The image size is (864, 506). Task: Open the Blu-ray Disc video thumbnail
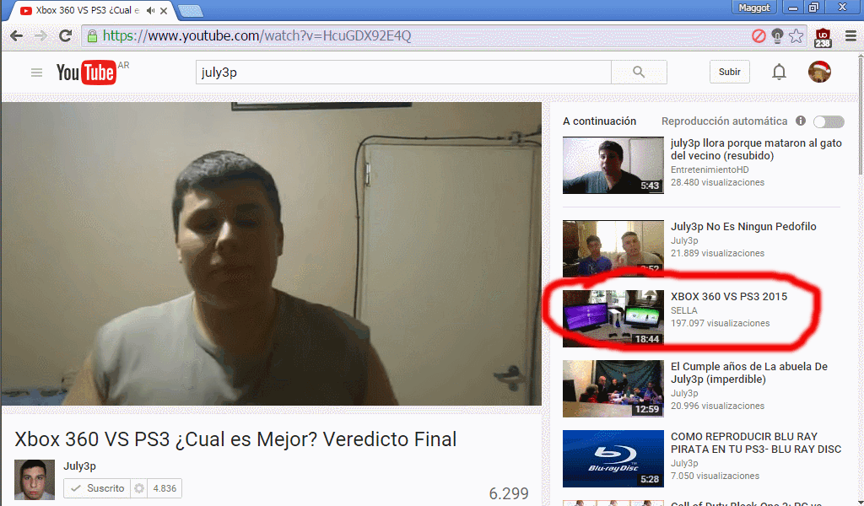click(613, 459)
